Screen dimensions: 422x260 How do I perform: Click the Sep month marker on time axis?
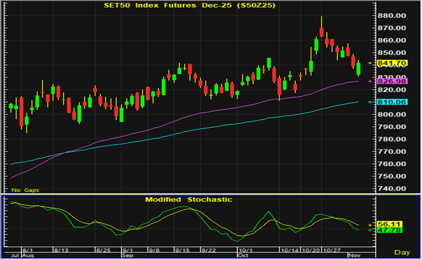[x=127, y=255]
